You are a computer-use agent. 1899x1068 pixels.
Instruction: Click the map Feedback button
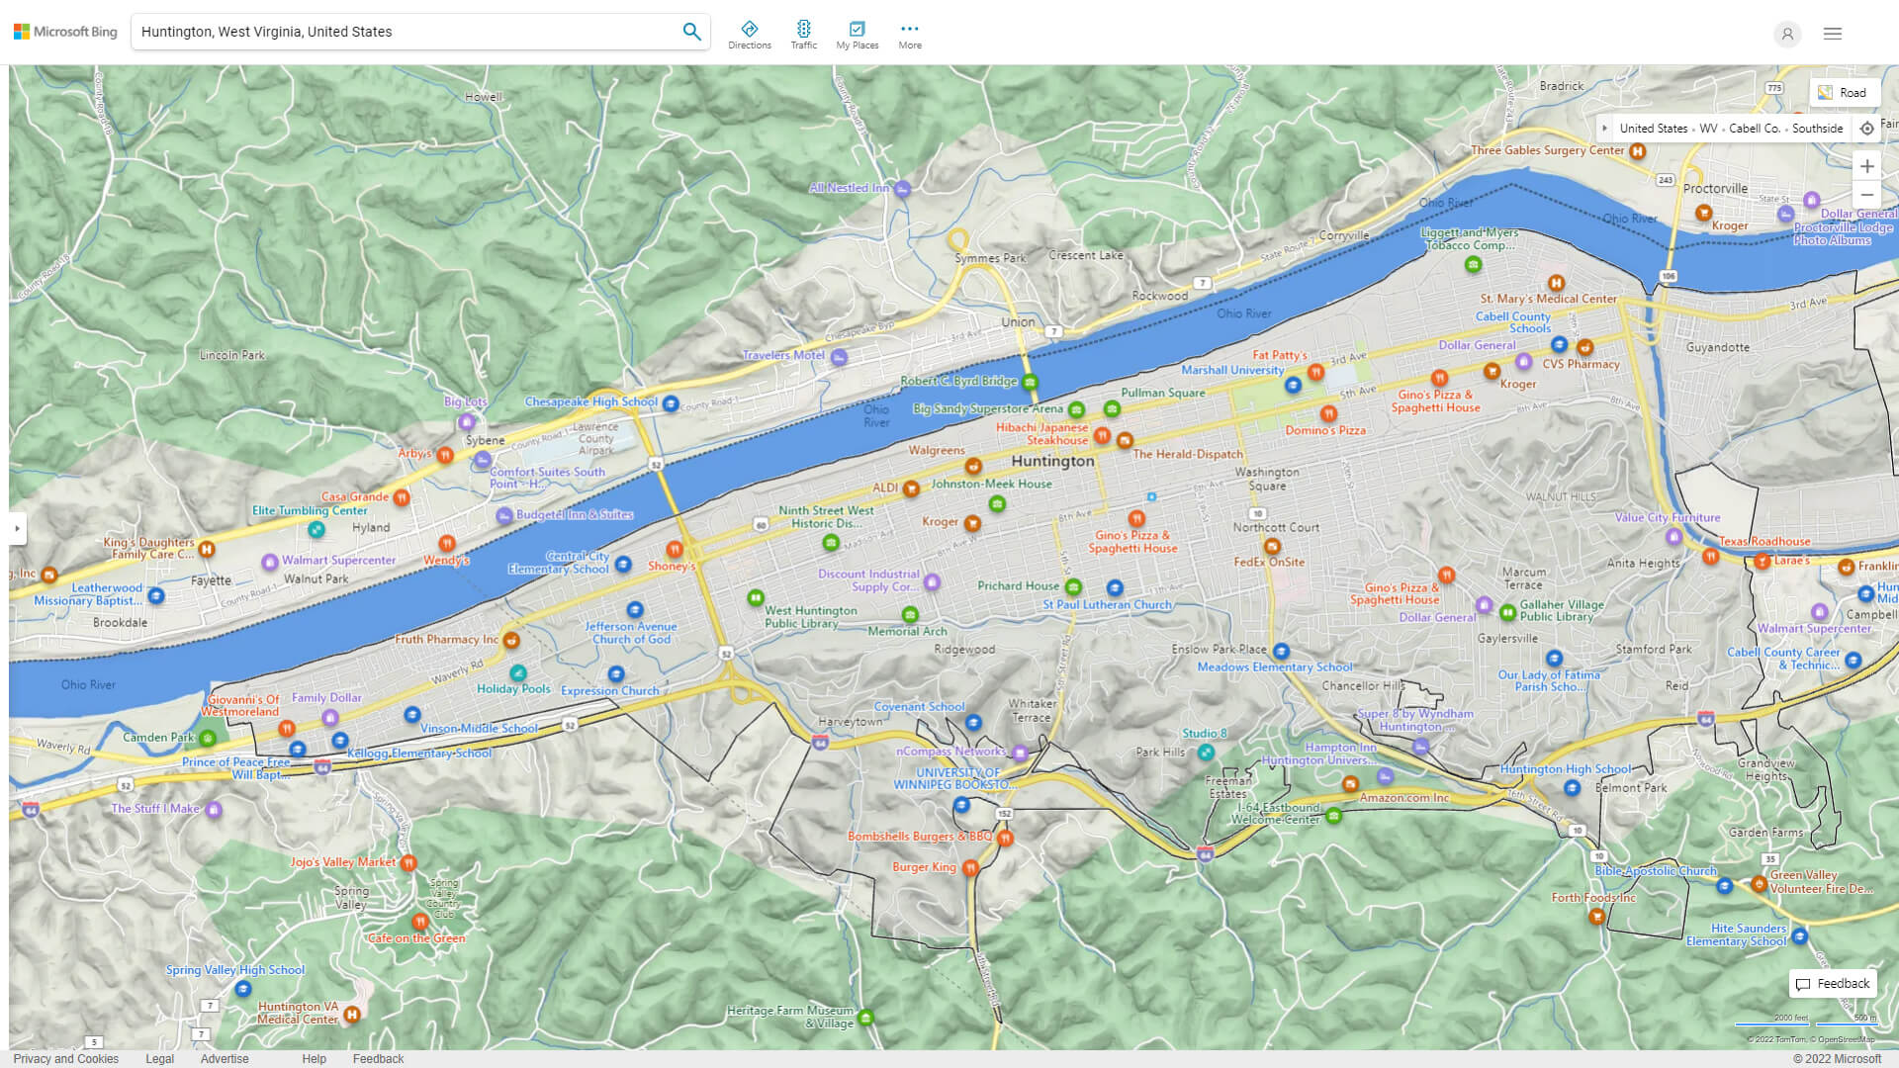(x=1832, y=984)
